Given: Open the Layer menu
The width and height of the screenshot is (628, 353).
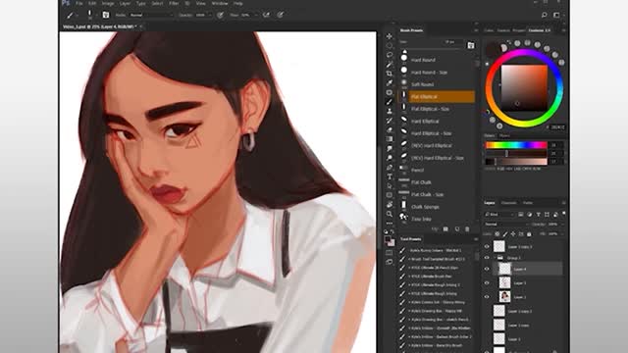Looking at the screenshot, I should (125, 3).
